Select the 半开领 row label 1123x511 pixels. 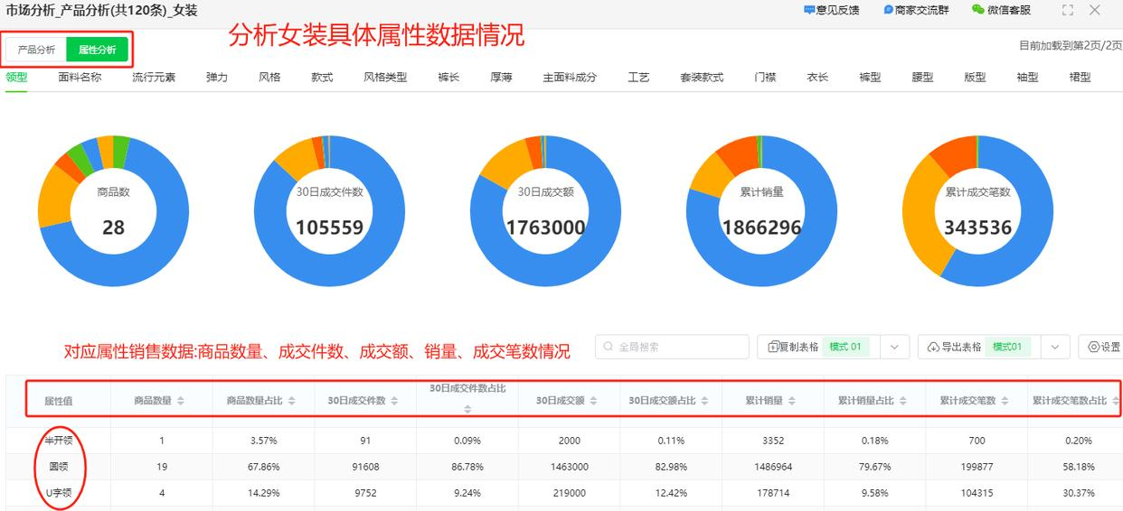[59, 441]
